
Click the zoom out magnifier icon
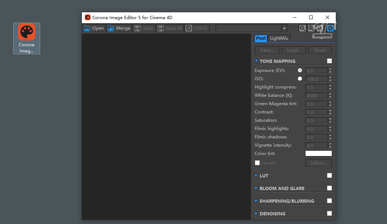coord(311,28)
